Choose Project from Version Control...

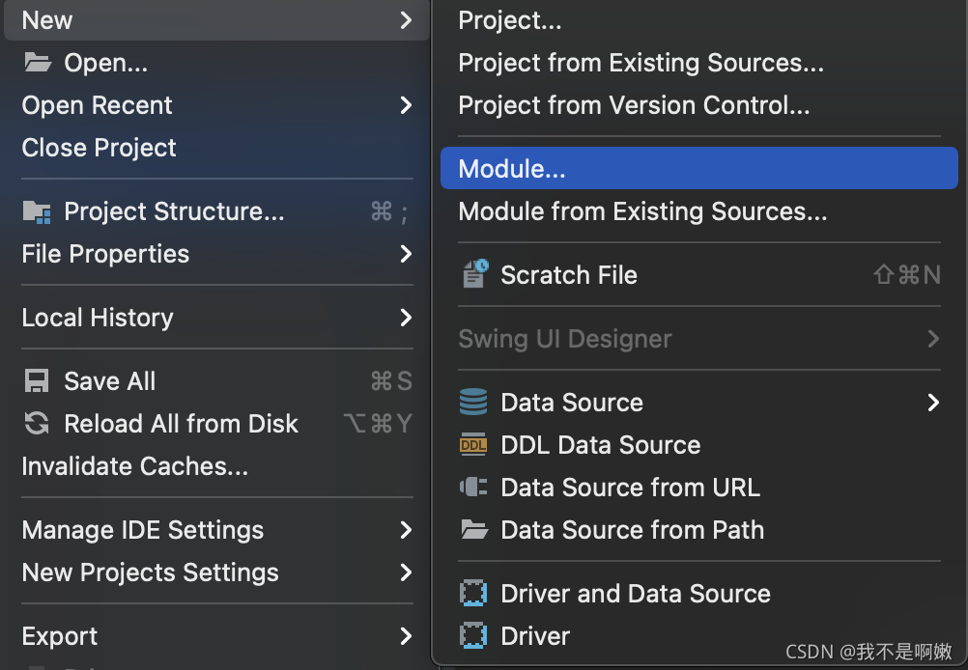(x=634, y=105)
